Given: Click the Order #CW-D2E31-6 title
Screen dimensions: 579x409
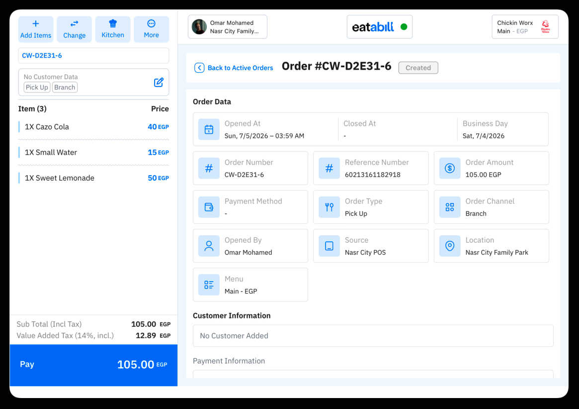Looking at the screenshot, I should pos(336,66).
